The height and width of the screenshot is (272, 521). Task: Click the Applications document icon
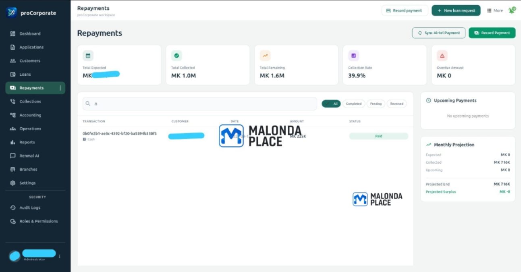[x=12, y=47]
